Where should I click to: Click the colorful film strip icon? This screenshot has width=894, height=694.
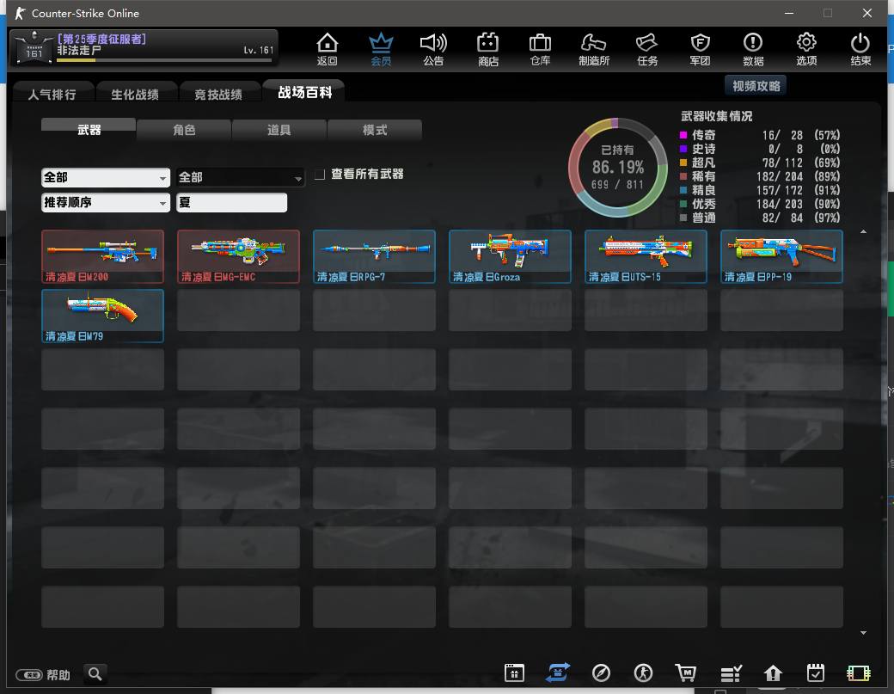point(858,673)
